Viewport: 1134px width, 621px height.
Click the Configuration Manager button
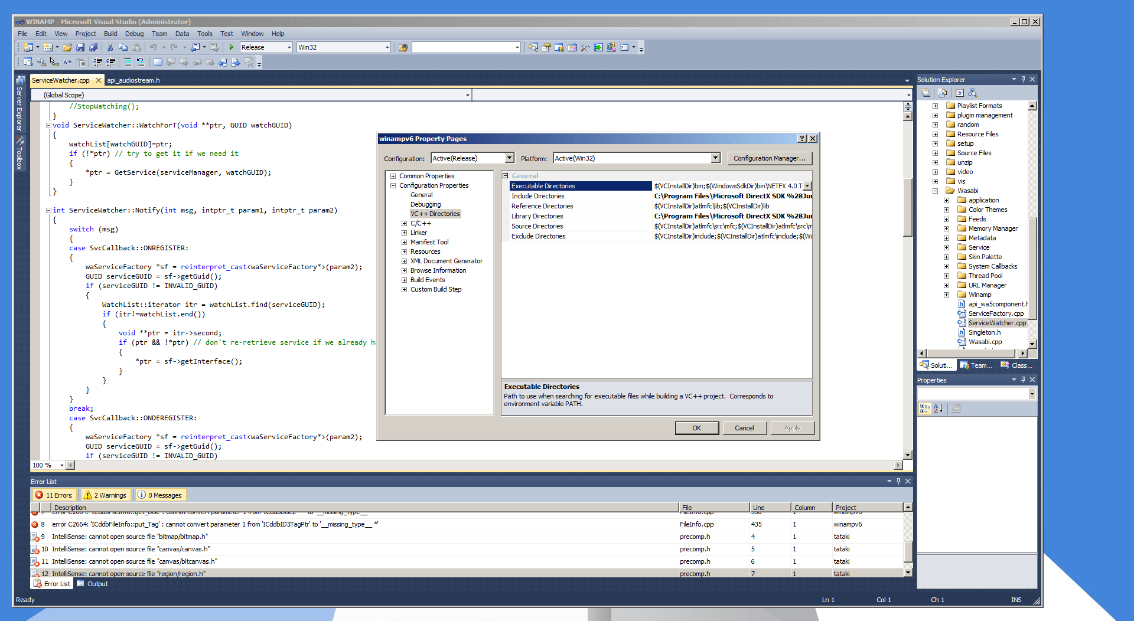(x=769, y=158)
